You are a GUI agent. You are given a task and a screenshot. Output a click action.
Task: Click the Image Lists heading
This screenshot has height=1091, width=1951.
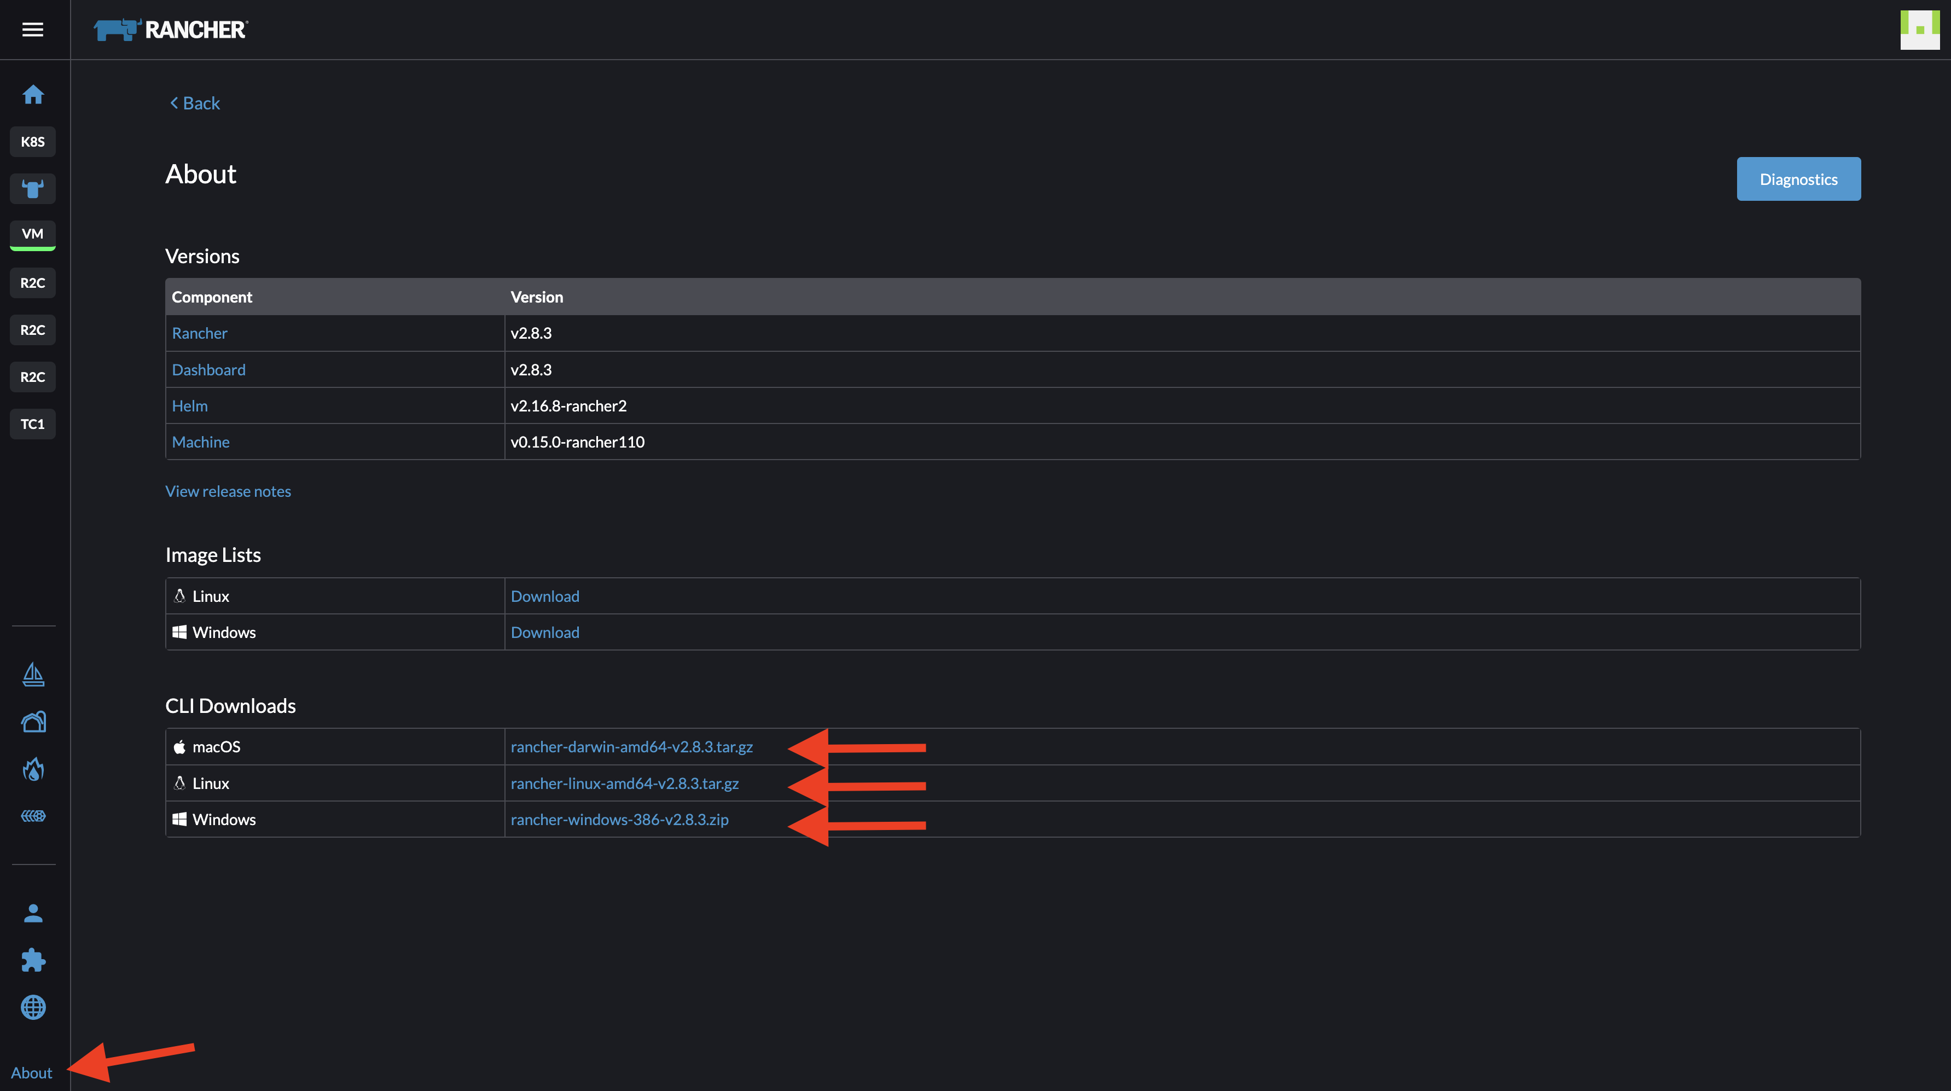tap(213, 555)
